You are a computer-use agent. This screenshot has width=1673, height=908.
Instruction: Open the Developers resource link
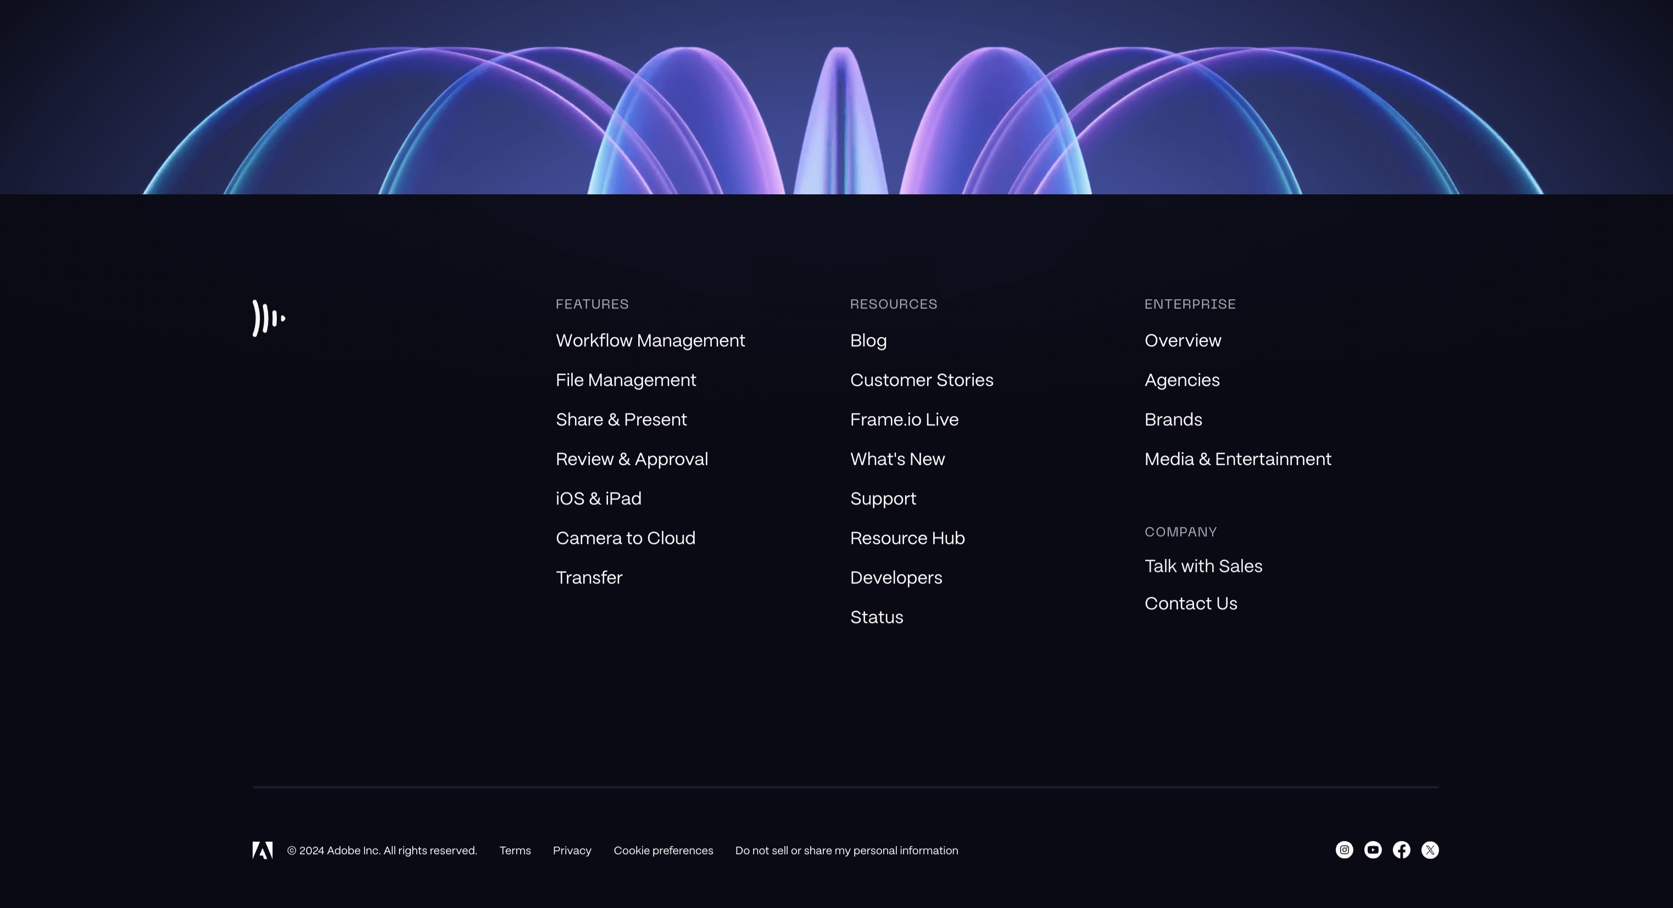coord(896,578)
